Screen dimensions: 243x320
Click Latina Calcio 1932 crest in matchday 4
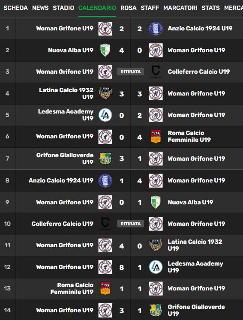coord(105,93)
